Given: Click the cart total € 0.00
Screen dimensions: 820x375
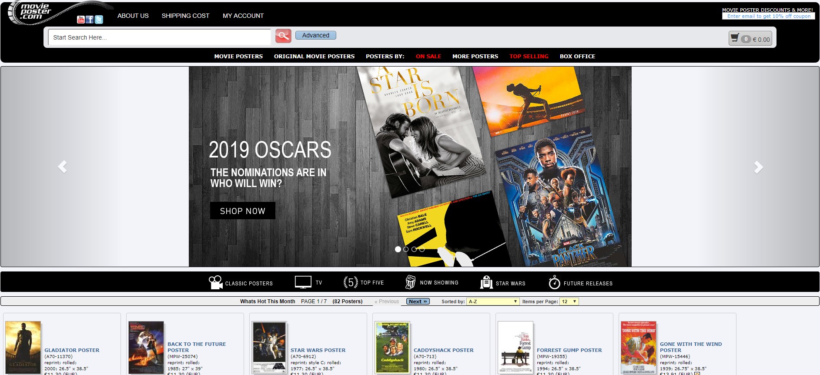Looking at the screenshot, I should 761,39.
